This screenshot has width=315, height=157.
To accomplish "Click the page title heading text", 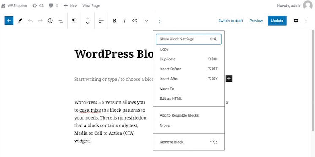I will pos(113,53).
